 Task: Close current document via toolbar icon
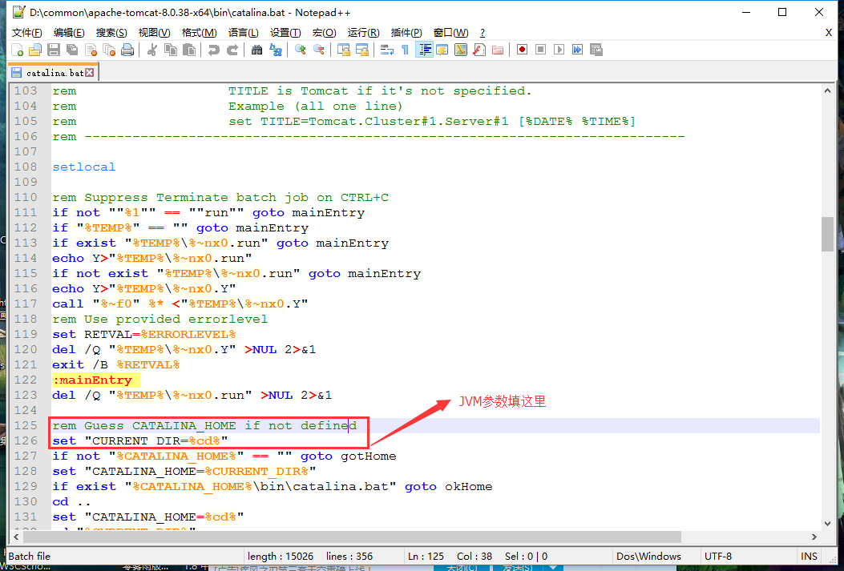(x=91, y=50)
